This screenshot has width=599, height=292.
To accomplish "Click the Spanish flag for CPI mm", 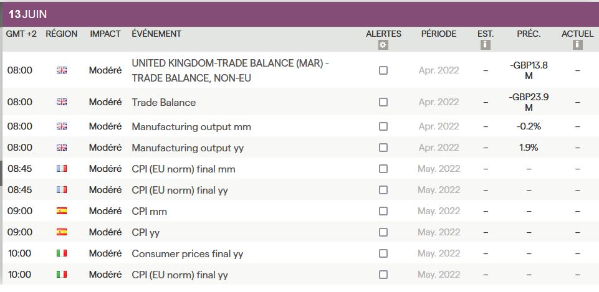I will pos(62,210).
